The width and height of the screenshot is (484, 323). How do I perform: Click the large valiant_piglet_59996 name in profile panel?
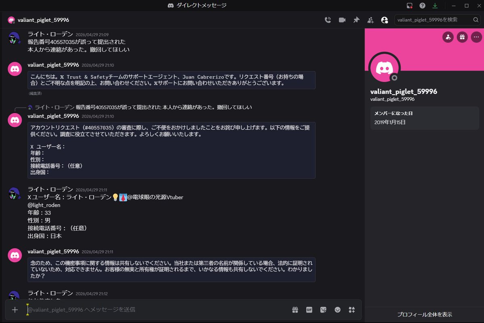pos(403,91)
